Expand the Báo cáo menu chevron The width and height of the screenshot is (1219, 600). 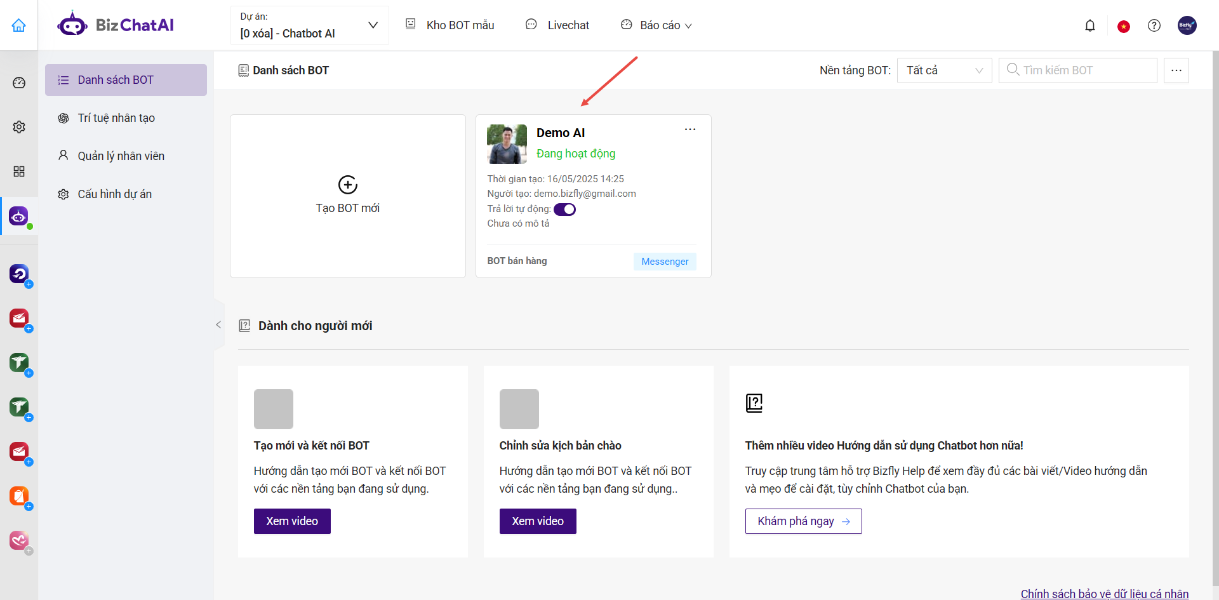(688, 26)
